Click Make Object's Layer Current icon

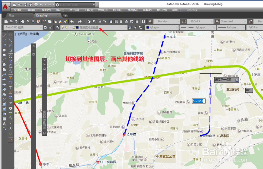point(130,28)
